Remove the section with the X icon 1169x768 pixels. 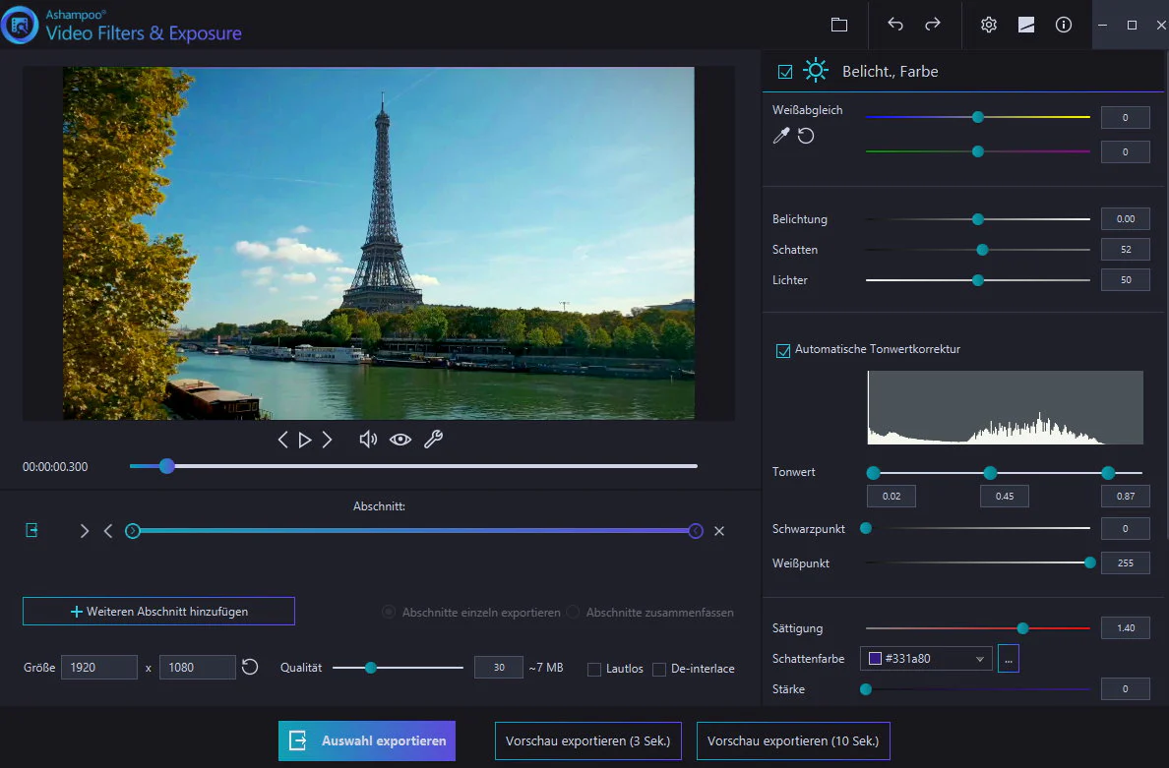[x=718, y=531]
